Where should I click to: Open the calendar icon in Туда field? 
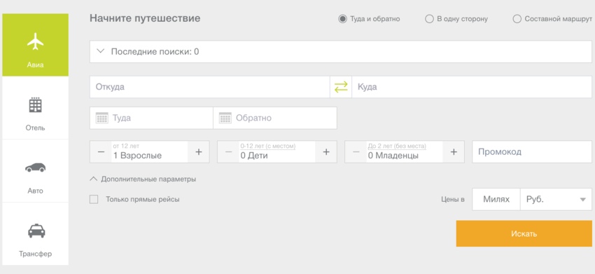coord(102,118)
